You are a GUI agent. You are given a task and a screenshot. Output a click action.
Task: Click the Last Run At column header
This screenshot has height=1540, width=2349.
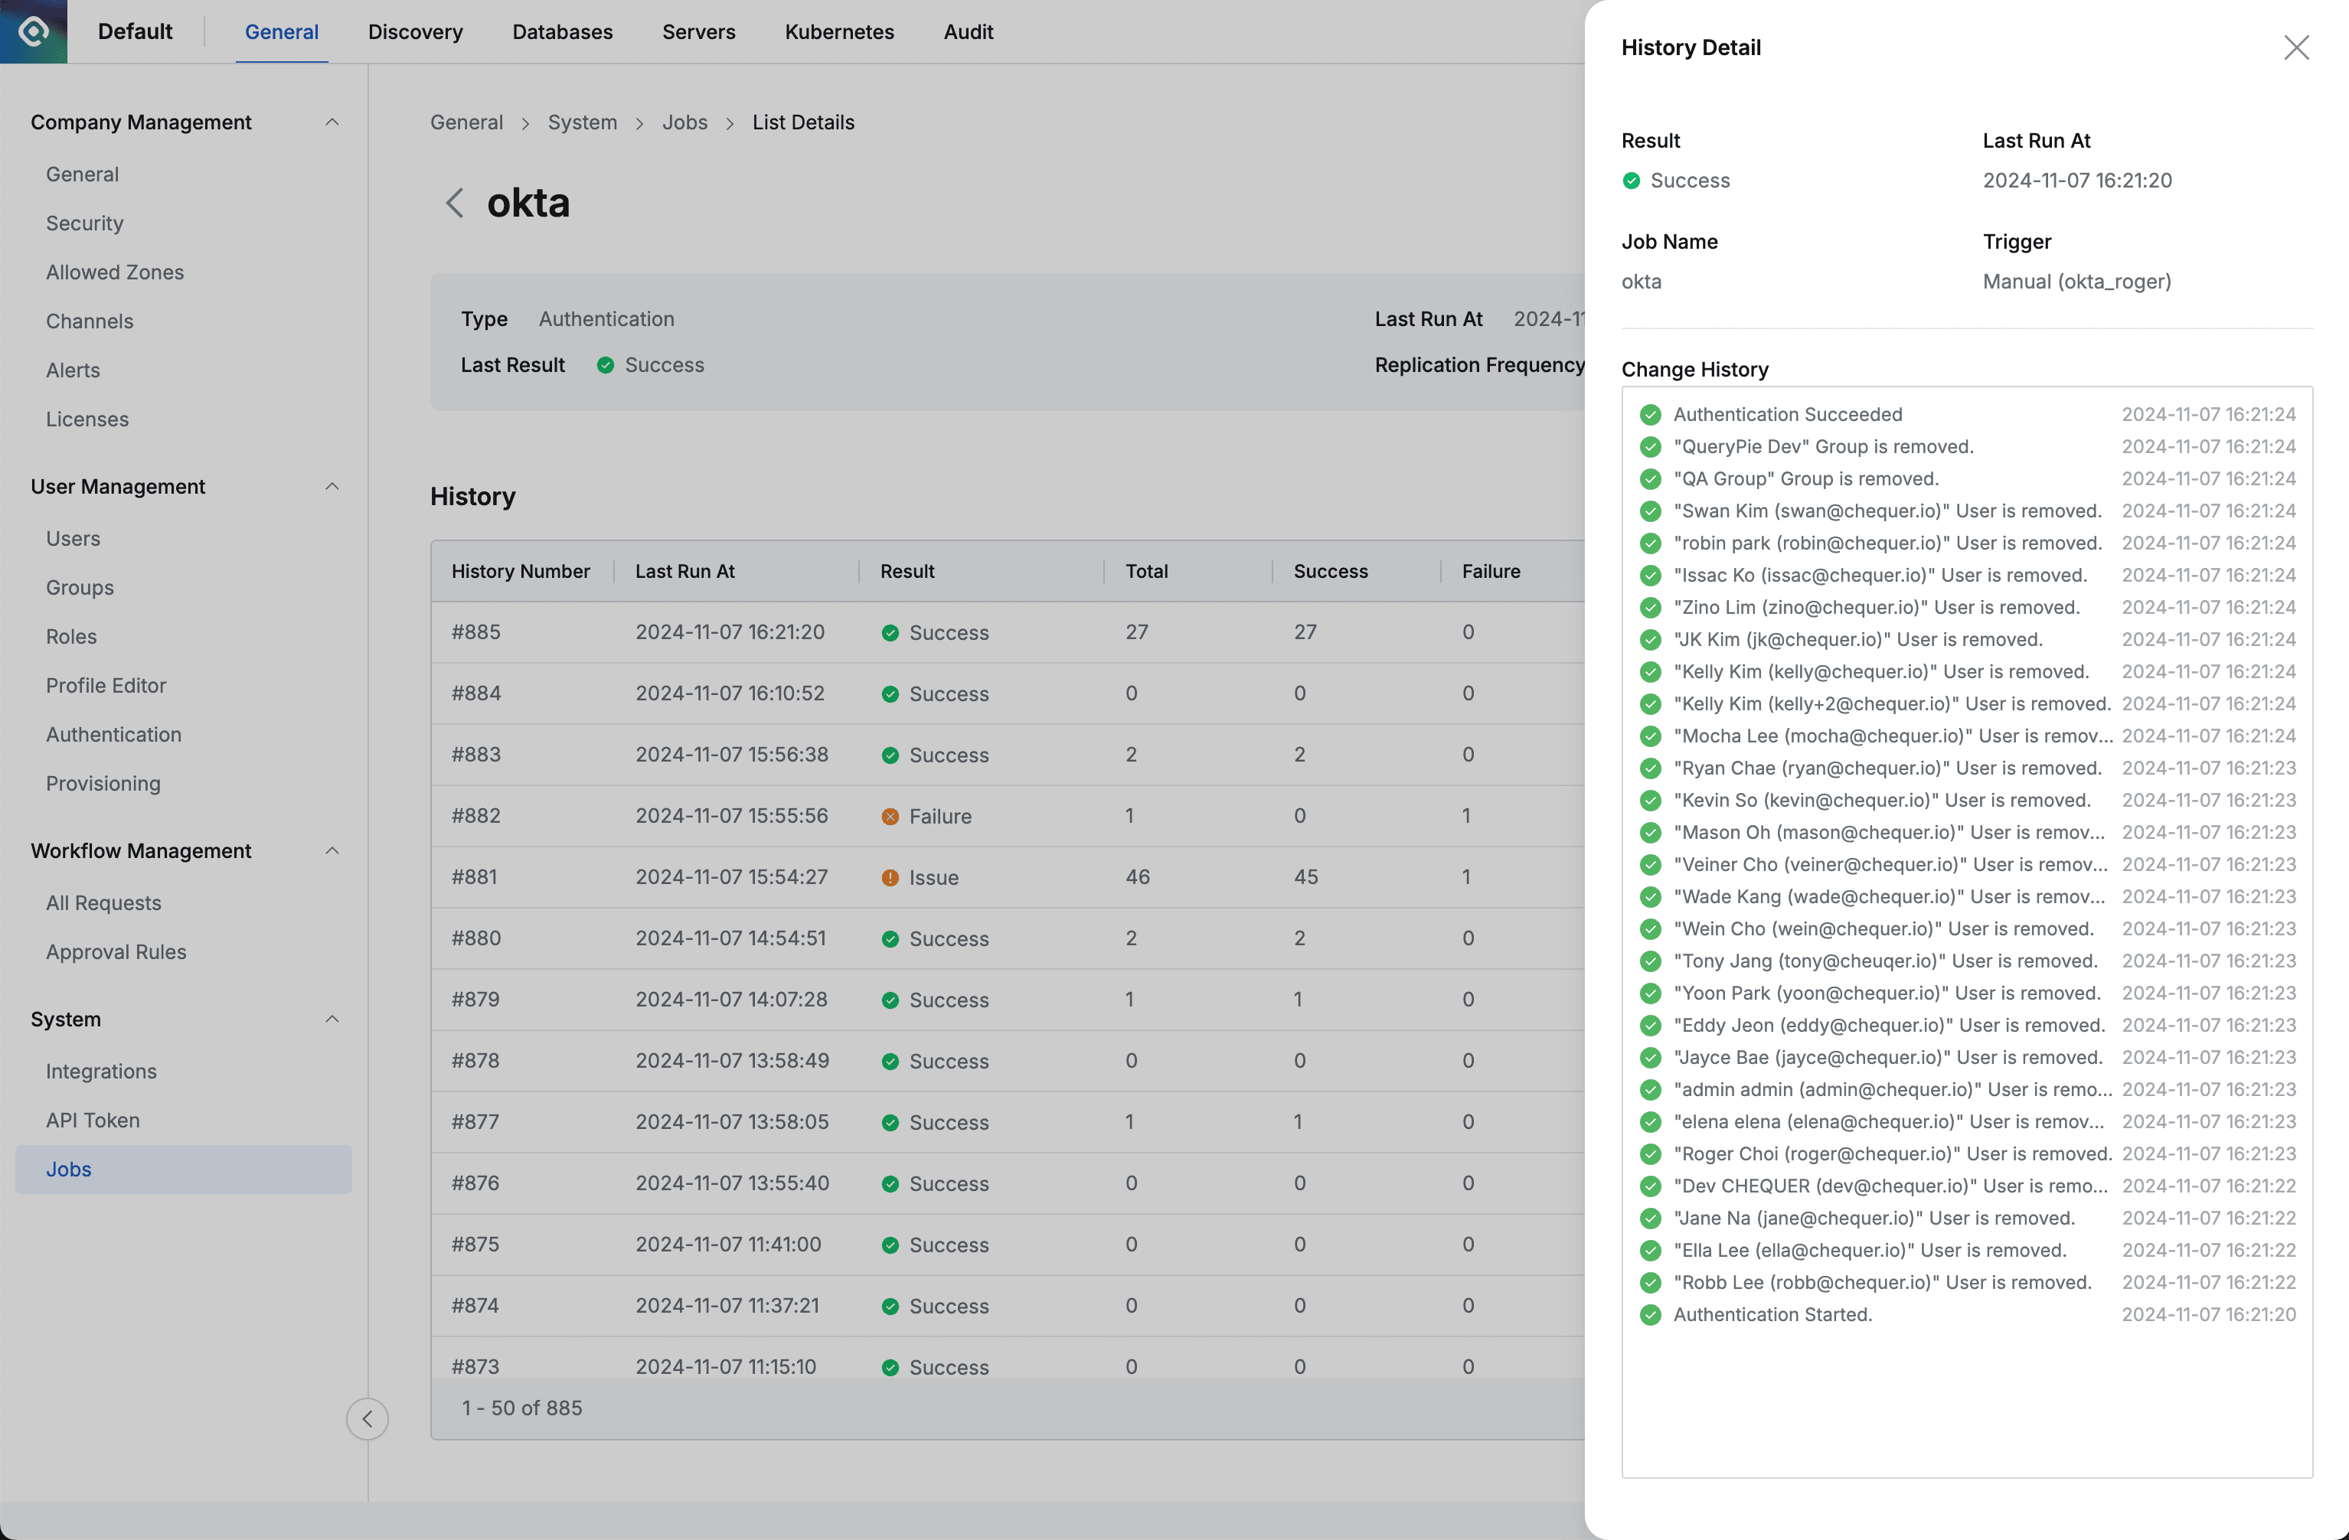685,571
